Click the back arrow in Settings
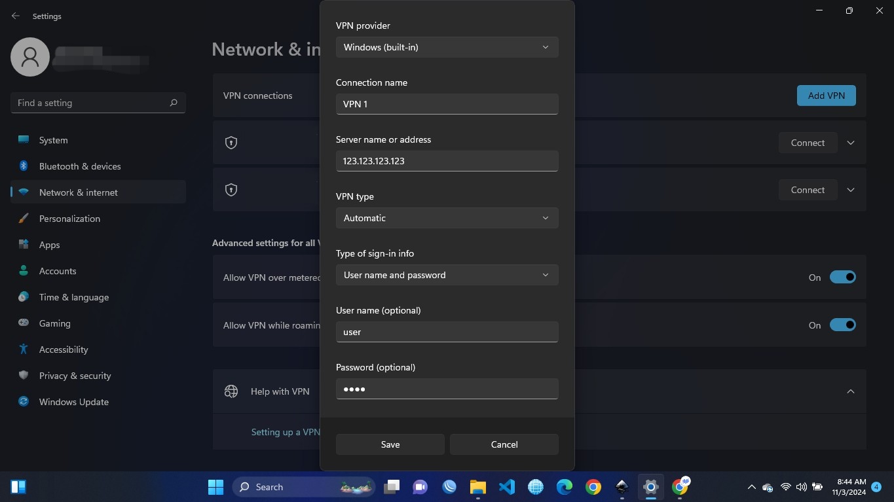 point(16,16)
